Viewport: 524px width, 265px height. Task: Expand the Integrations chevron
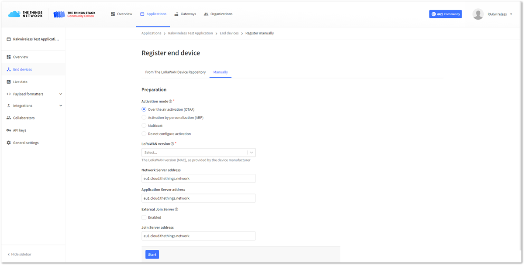(61, 106)
